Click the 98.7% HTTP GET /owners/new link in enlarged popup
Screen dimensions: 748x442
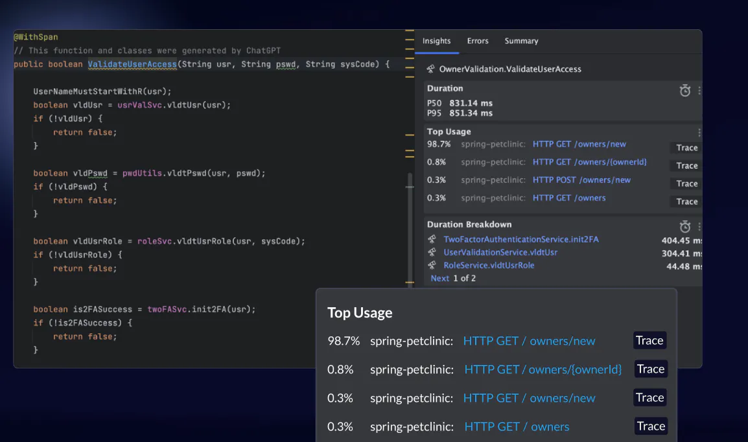[529, 341]
